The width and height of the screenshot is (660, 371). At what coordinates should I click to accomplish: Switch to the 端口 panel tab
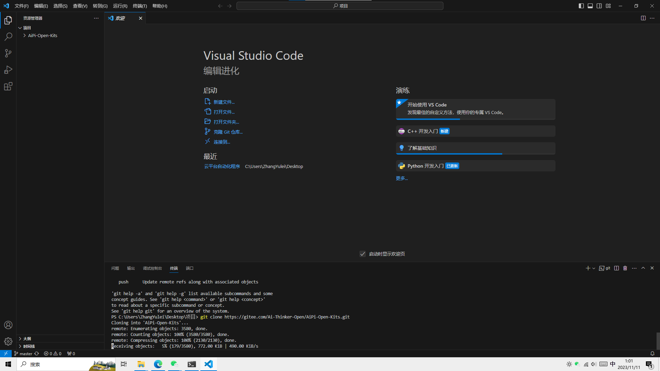190,268
